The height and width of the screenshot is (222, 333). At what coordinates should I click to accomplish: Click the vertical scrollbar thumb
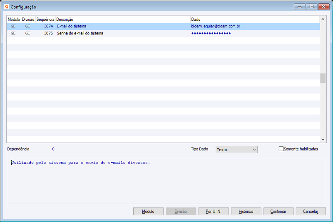click(x=323, y=78)
